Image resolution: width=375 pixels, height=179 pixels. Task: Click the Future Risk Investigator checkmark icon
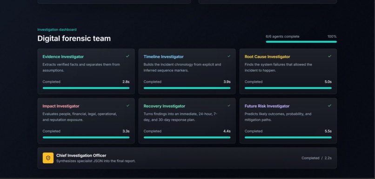(330, 106)
